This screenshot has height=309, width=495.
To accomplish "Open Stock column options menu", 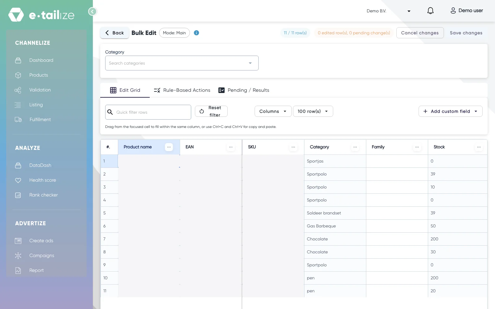I will coord(479,147).
